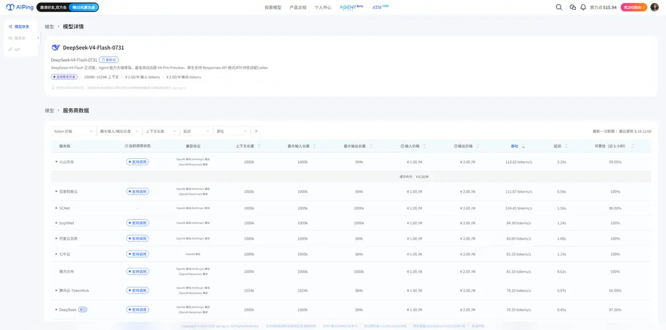Image resolution: width=666 pixels, height=330 pixels.
Task: Click 80.00% reliability for SCNet
Action: [615, 208]
